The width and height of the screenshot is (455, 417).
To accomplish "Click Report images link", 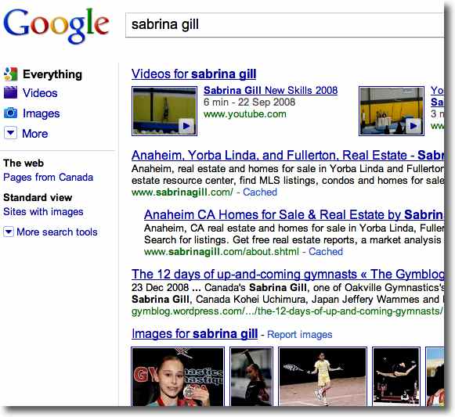I will 299,334.
